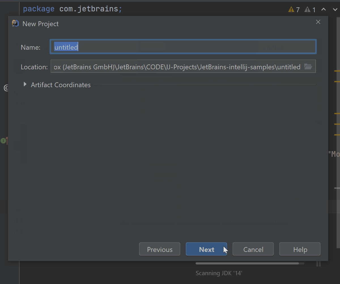Expand the Artifact Coordinates section
The width and height of the screenshot is (340, 284).
pyautogui.click(x=25, y=84)
